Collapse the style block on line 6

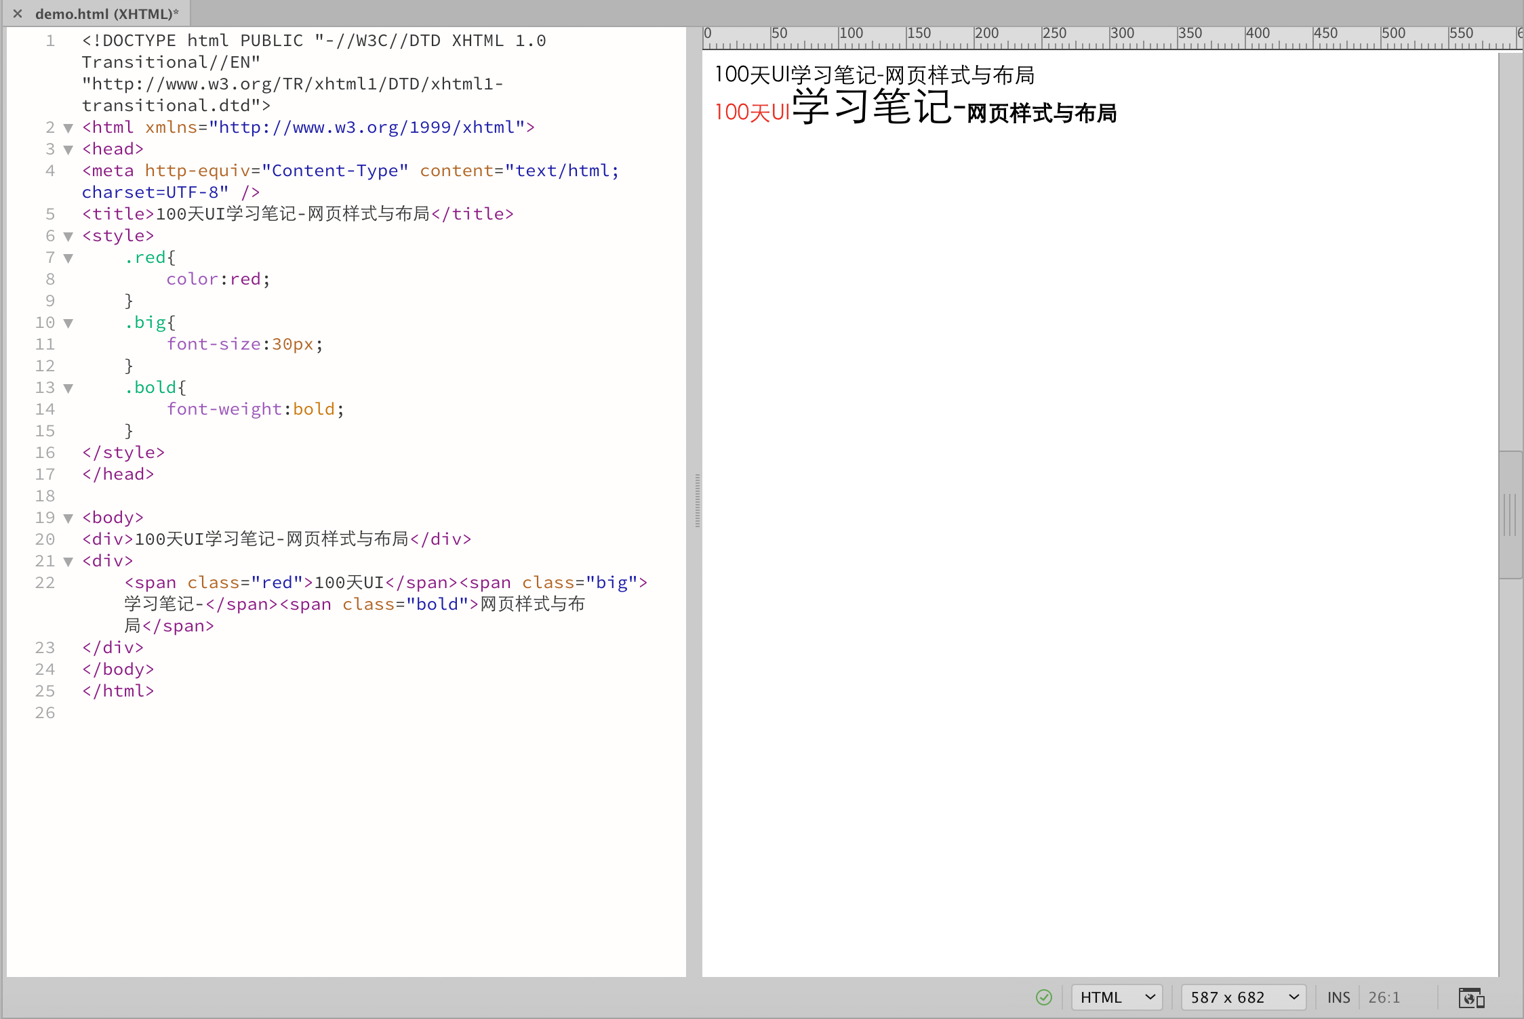click(x=68, y=236)
